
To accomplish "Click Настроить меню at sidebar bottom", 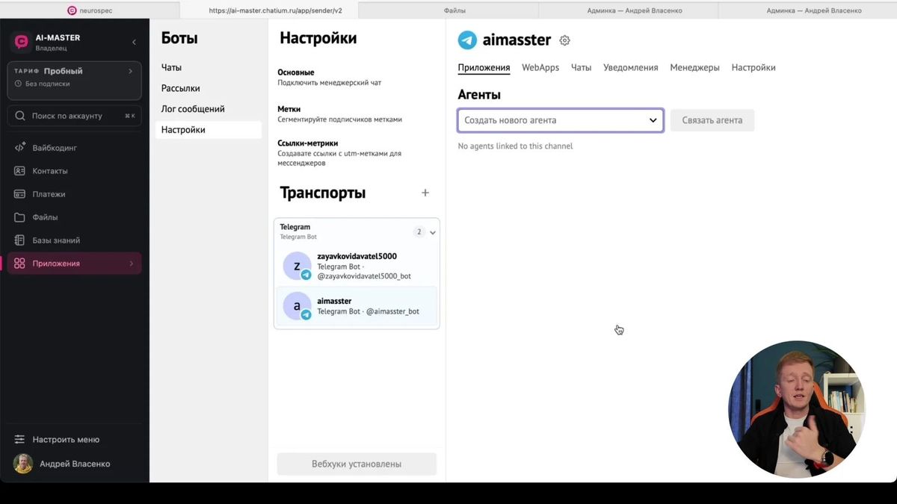I will (x=66, y=440).
